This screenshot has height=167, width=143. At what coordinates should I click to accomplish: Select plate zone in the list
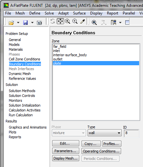pyautogui.click(x=96, y=63)
